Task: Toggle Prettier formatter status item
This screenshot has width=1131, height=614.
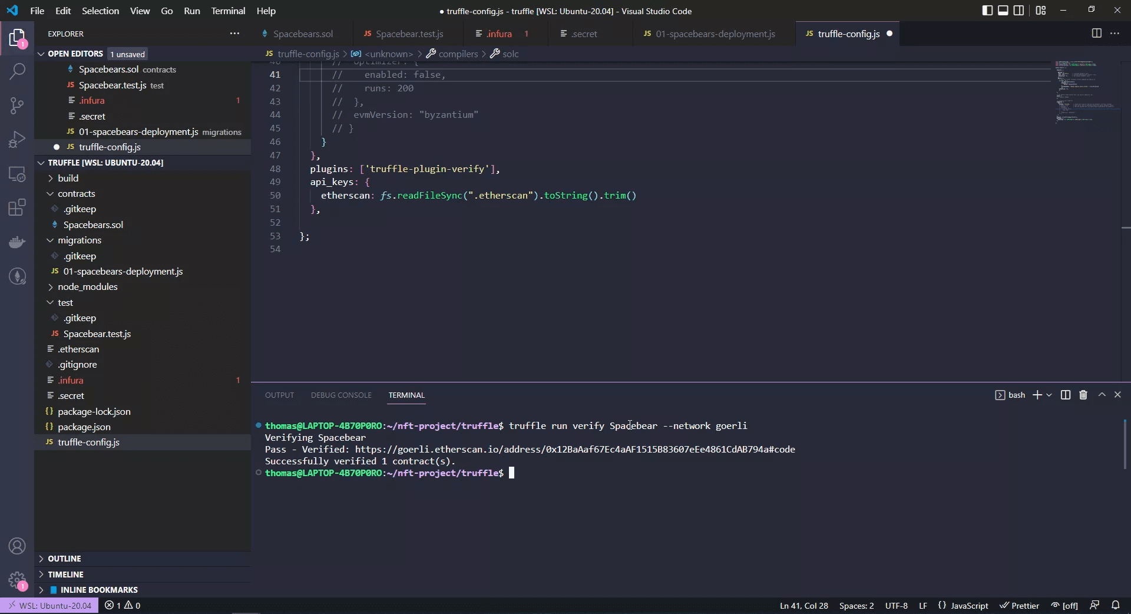Action: coord(1020,605)
